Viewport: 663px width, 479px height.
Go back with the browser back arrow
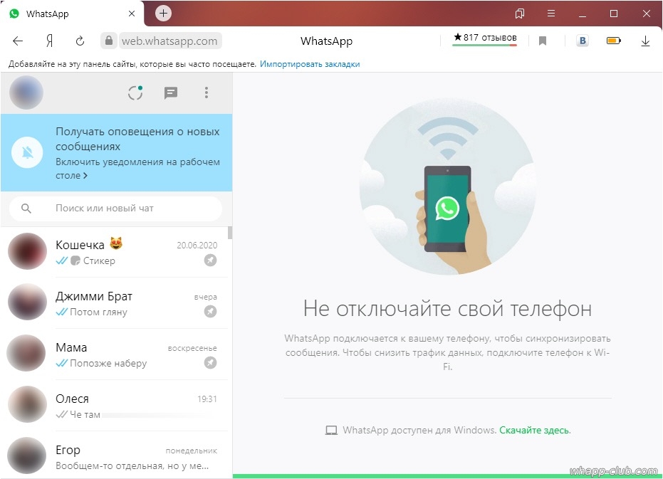[x=18, y=41]
